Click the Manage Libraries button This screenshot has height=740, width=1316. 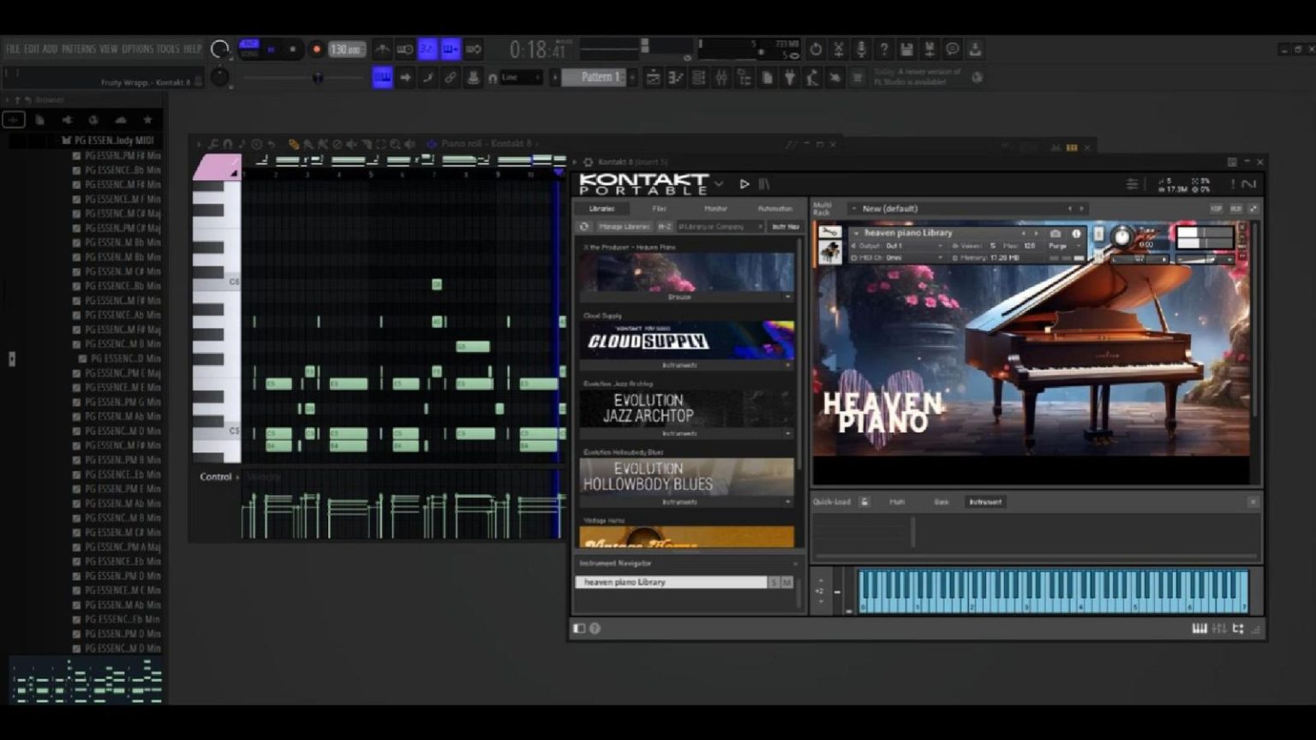[x=624, y=227]
